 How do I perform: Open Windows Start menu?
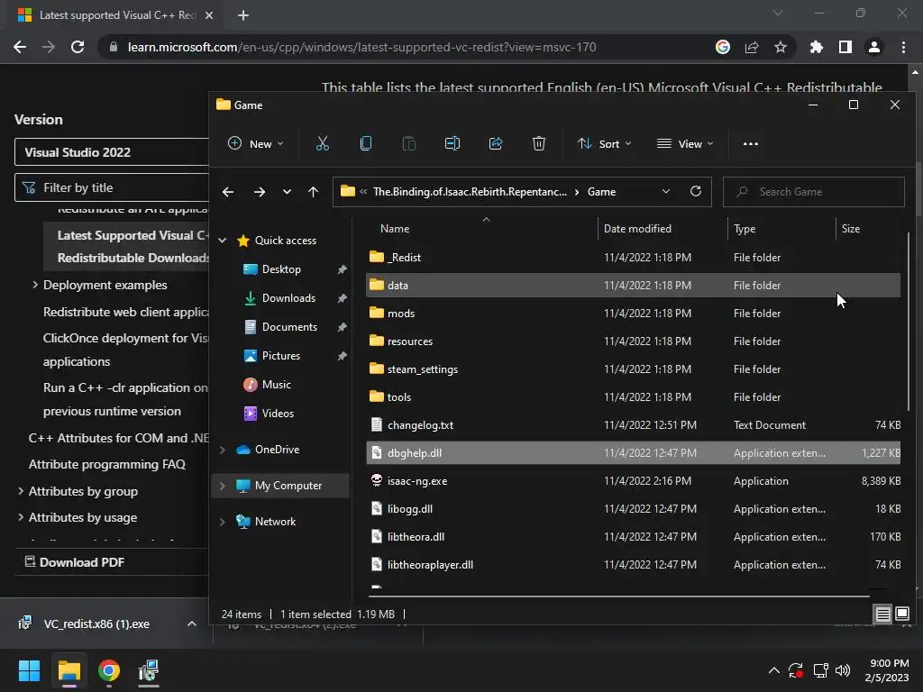[x=29, y=670]
